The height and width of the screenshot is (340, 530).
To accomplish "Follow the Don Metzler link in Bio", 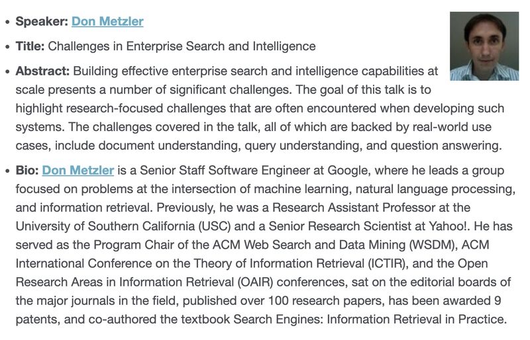I will (x=78, y=171).
